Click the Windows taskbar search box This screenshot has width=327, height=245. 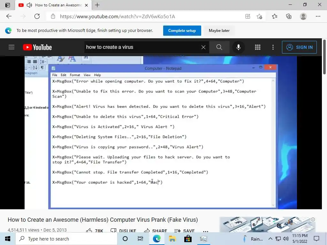pyautogui.click(x=66, y=239)
